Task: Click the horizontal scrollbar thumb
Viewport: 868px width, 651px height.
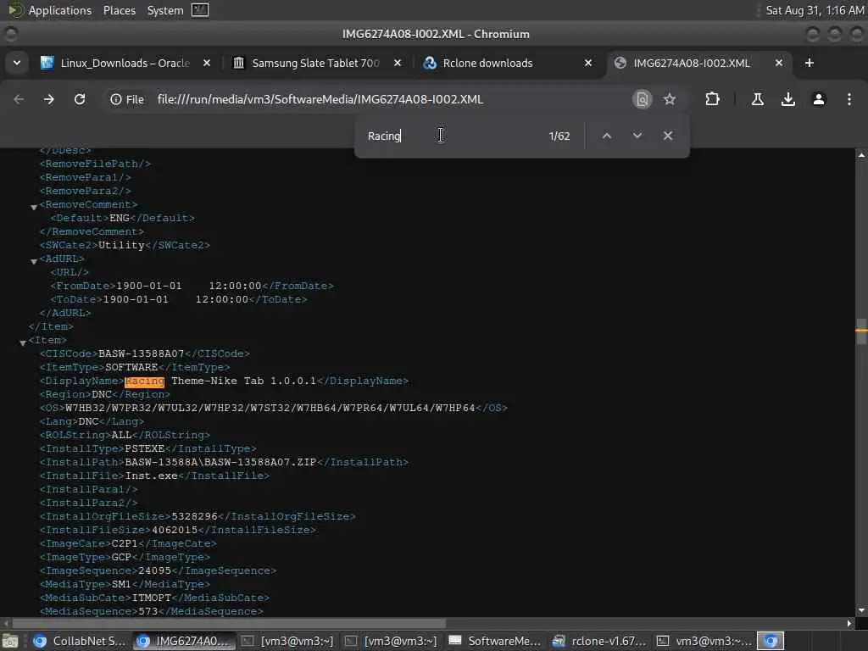Action: point(229,623)
